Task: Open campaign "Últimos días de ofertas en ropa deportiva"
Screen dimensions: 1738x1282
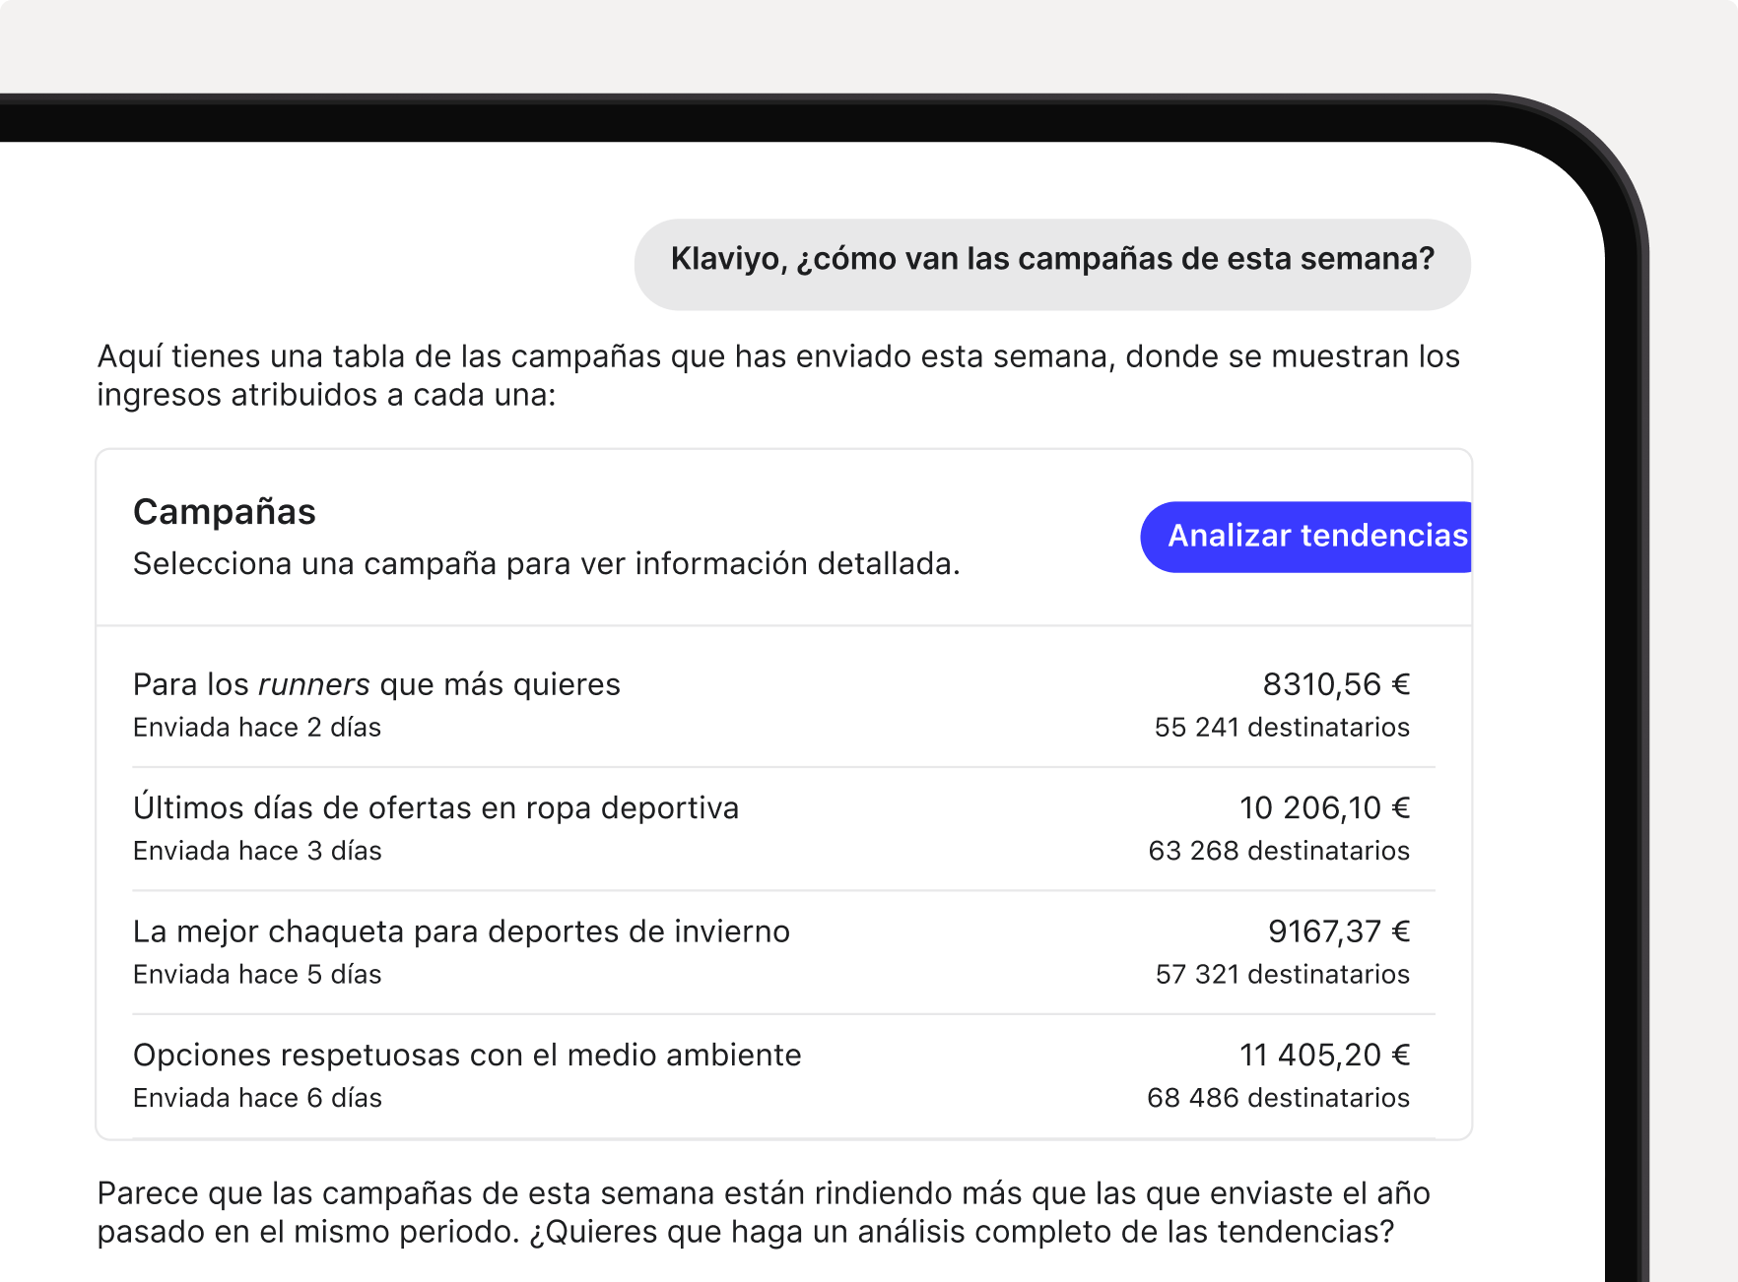Action: point(783,829)
